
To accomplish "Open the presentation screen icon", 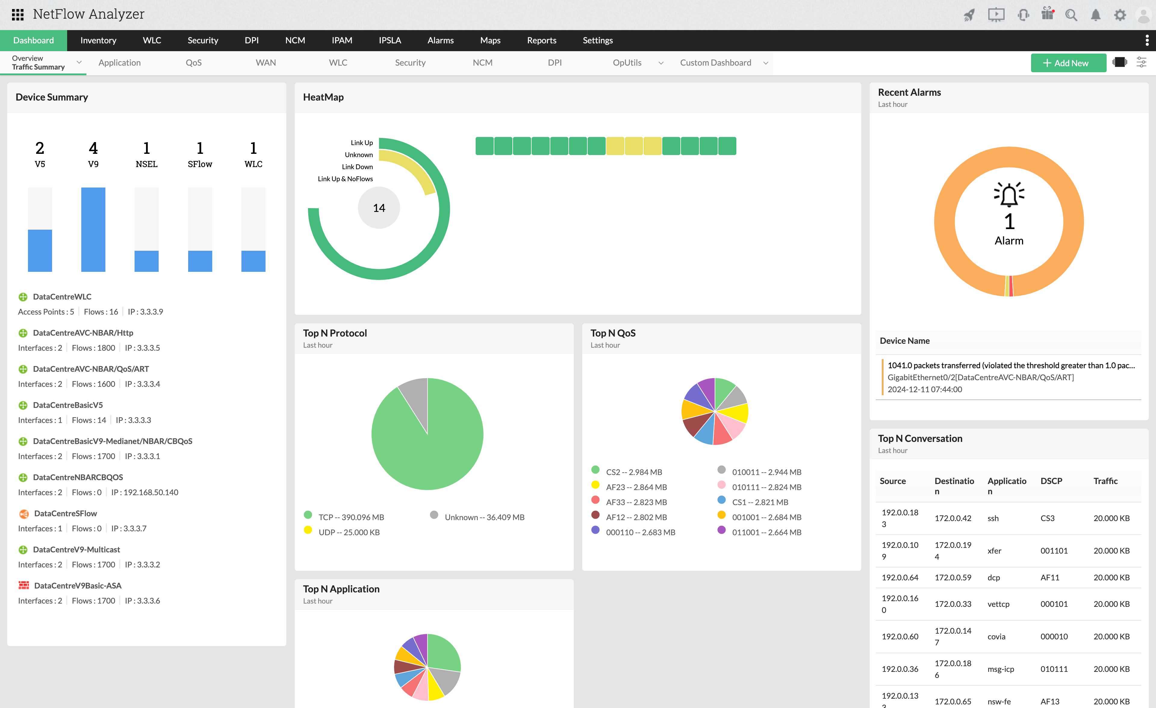I will pyautogui.click(x=996, y=15).
